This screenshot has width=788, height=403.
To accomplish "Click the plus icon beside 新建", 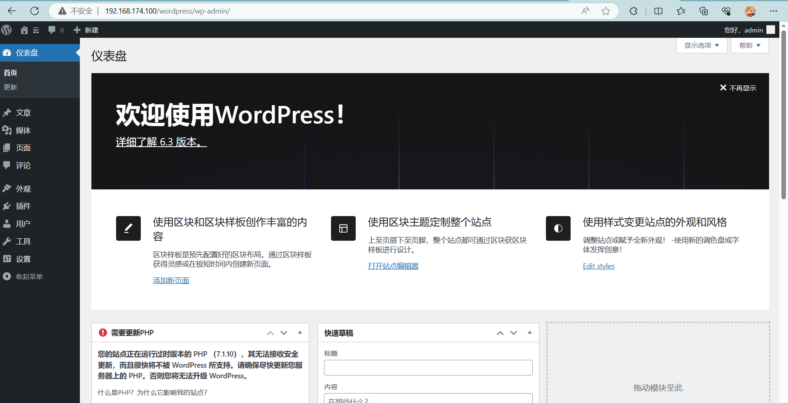I will tap(77, 30).
